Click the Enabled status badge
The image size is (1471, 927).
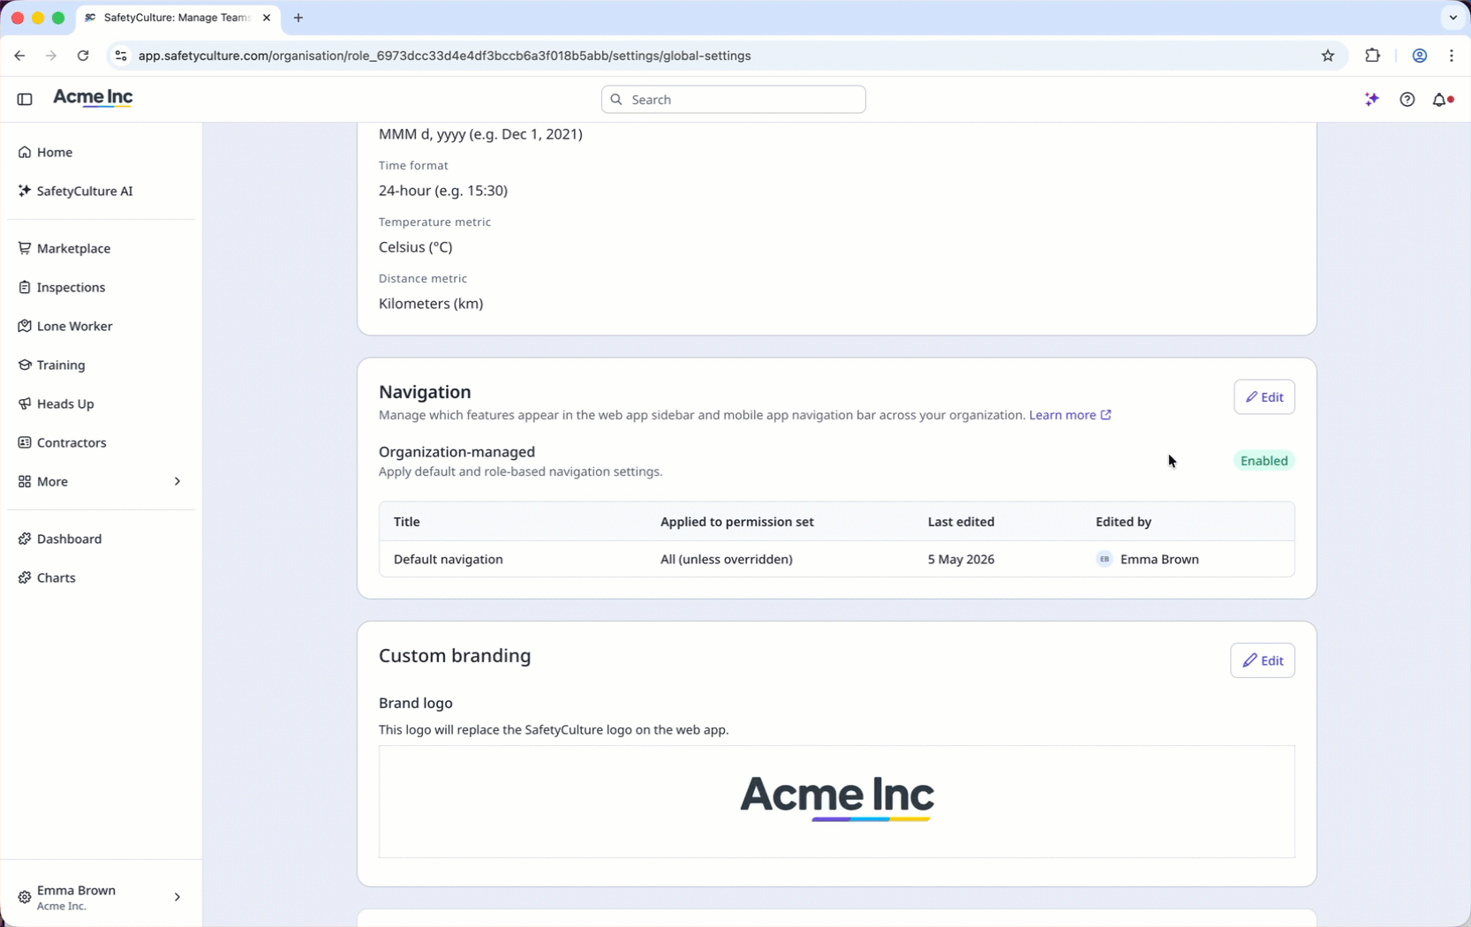click(x=1264, y=461)
